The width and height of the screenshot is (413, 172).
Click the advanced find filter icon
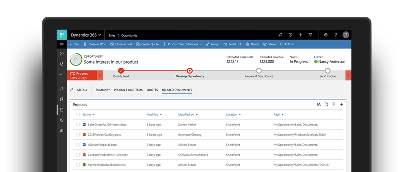[x=310, y=35]
